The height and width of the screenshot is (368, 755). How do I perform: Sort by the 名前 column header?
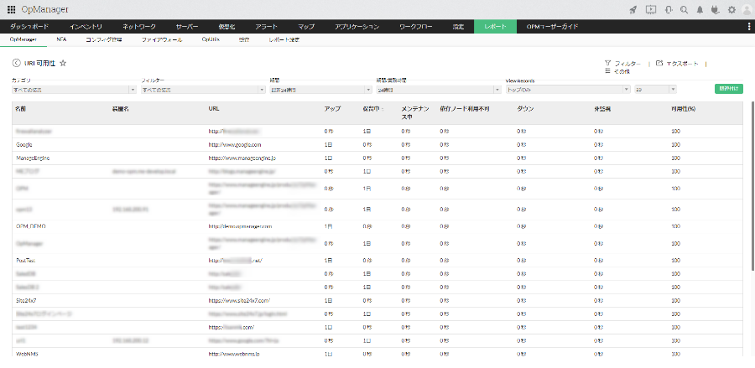[20, 109]
